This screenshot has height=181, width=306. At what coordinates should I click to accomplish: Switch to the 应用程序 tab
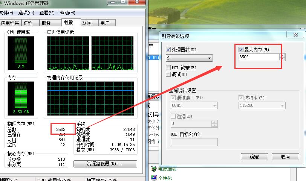(10, 23)
